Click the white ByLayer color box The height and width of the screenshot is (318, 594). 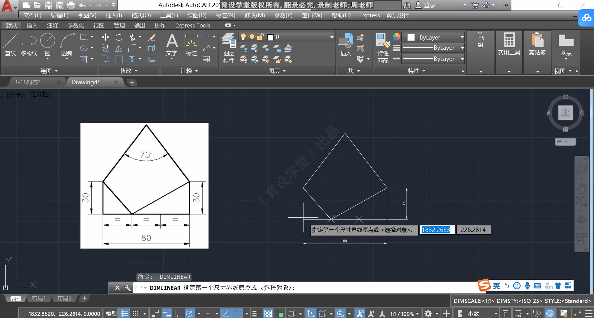tap(411, 37)
